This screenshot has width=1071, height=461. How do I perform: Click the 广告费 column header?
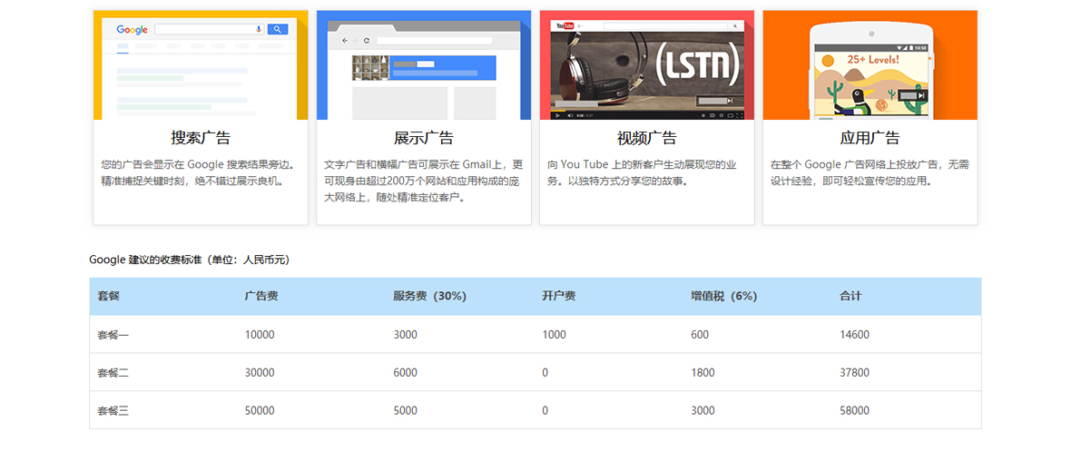coord(260,297)
